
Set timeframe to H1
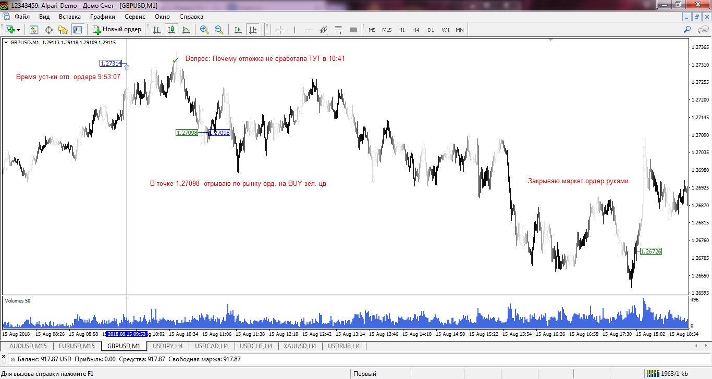(x=401, y=30)
